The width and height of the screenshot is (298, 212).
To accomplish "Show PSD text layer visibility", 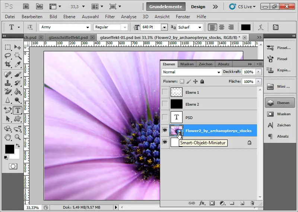I will [x=165, y=117].
